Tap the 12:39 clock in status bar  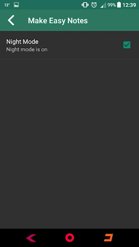coord(129,5)
